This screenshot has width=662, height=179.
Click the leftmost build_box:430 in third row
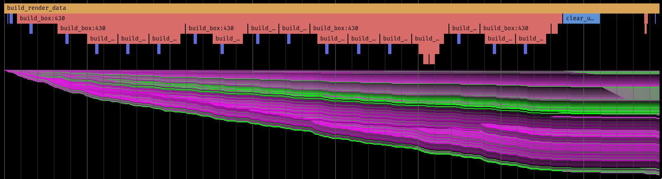(x=121, y=29)
